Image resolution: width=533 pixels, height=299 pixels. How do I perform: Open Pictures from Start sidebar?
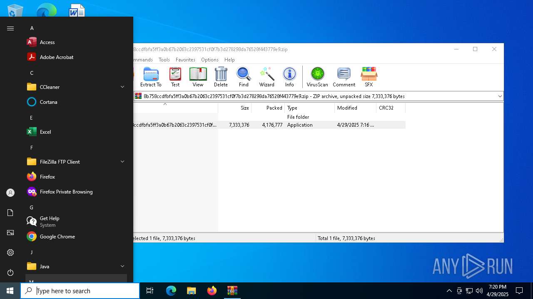10,233
